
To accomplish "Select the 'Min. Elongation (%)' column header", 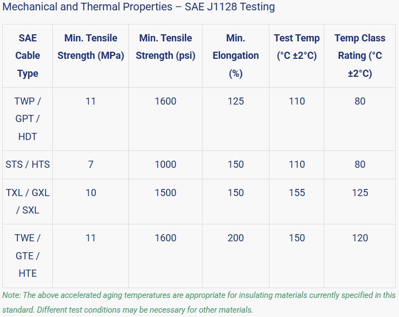I will 236,56.
